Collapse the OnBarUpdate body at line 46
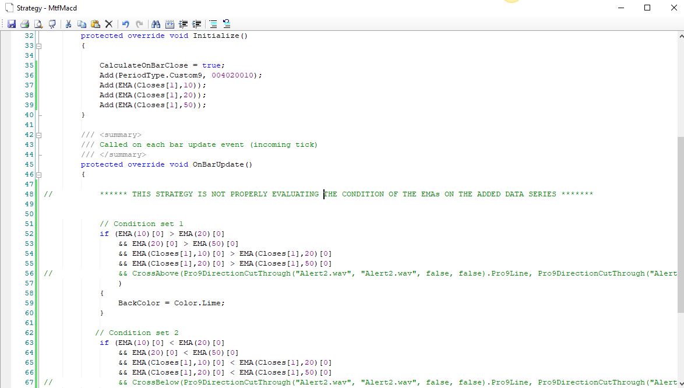This screenshot has height=388, width=684. click(x=39, y=175)
